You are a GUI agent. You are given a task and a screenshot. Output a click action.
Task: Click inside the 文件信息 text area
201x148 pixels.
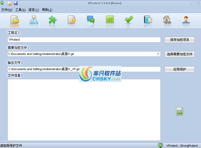pos(84,110)
